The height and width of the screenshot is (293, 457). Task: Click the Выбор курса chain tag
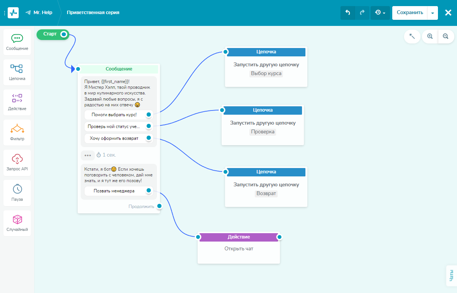coord(266,74)
